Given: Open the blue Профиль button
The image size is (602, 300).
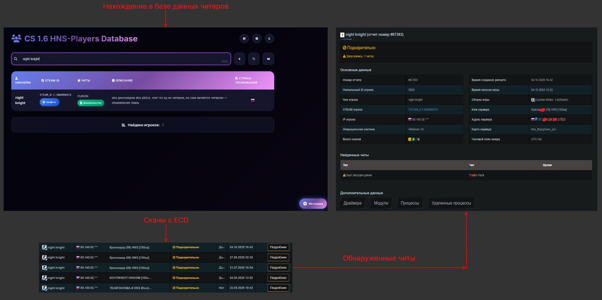Looking at the screenshot, I should point(49,102).
